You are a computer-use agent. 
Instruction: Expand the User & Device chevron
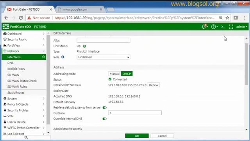point(44,122)
